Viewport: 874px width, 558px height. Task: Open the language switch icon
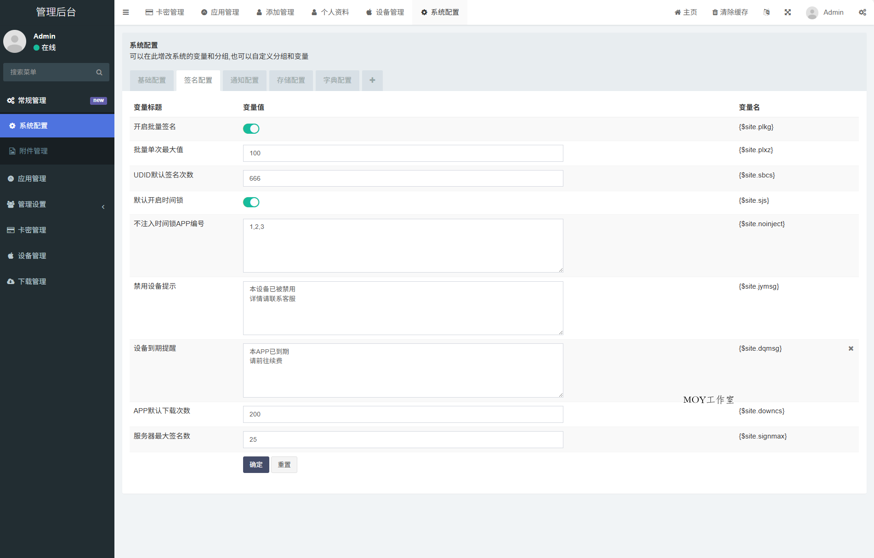766,12
